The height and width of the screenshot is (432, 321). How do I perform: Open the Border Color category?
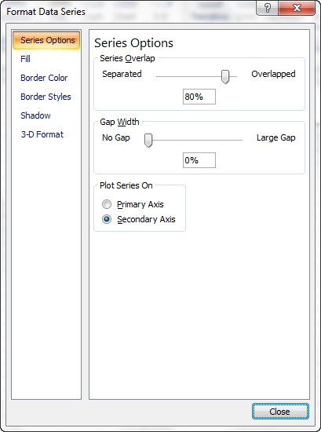44,78
